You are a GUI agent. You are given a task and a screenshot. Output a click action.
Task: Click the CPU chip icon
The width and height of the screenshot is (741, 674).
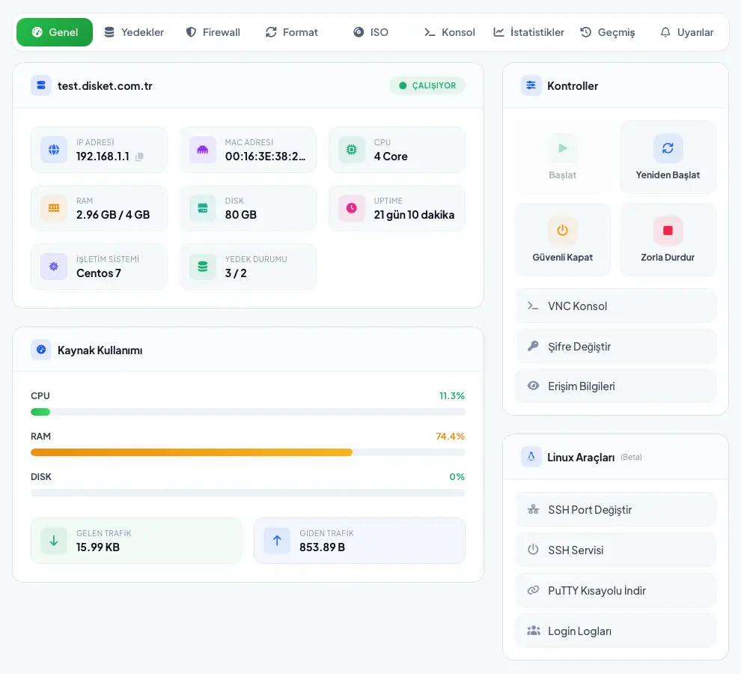click(x=351, y=150)
